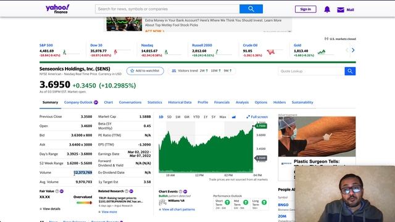Click the Volume value 12,373,769
The width and height of the screenshot is (395, 222).
83,173
